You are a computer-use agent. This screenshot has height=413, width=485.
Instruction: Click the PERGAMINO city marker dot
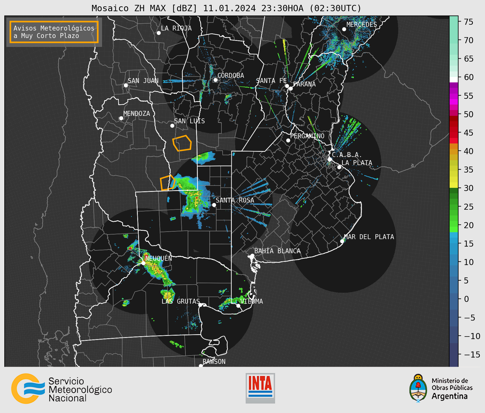coord(288,140)
